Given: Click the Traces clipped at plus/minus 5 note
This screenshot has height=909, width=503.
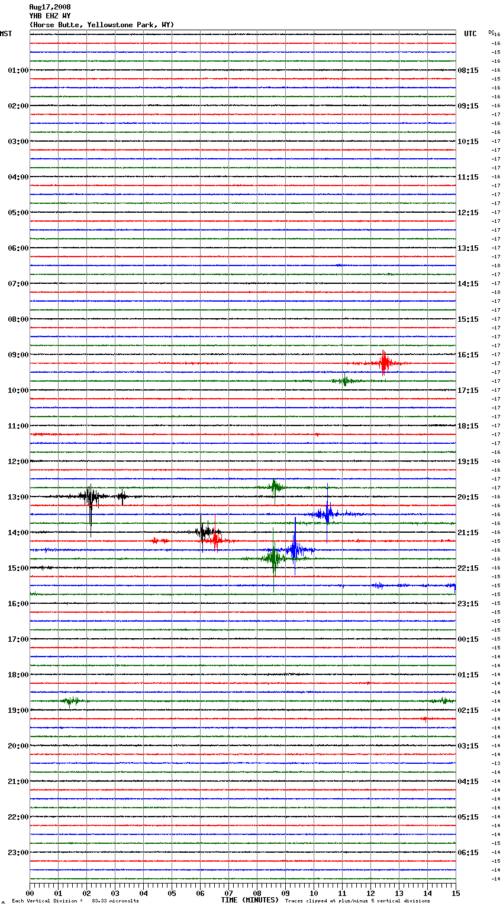Looking at the screenshot, I should 357,901.
